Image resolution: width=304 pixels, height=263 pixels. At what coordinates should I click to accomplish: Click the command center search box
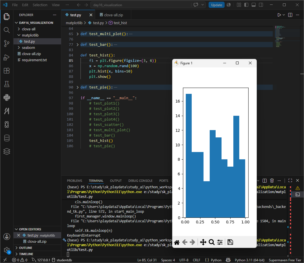pos(141,5)
